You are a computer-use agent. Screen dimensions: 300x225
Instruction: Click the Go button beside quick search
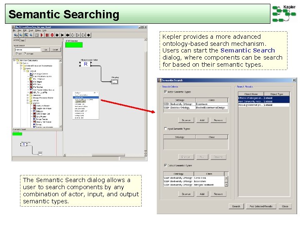point(46,50)
